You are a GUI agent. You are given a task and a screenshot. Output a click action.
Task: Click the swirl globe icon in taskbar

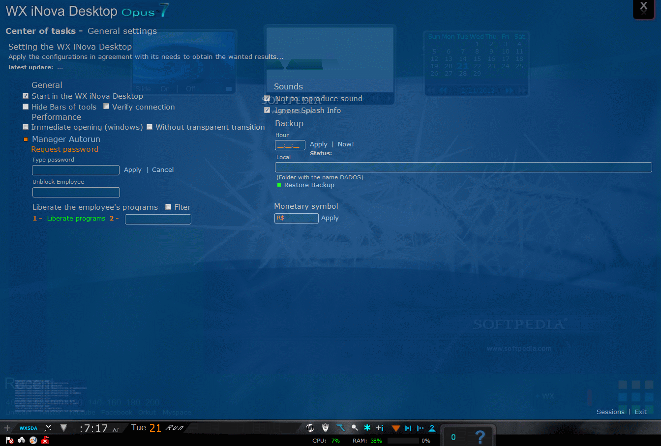coord(310,428)
